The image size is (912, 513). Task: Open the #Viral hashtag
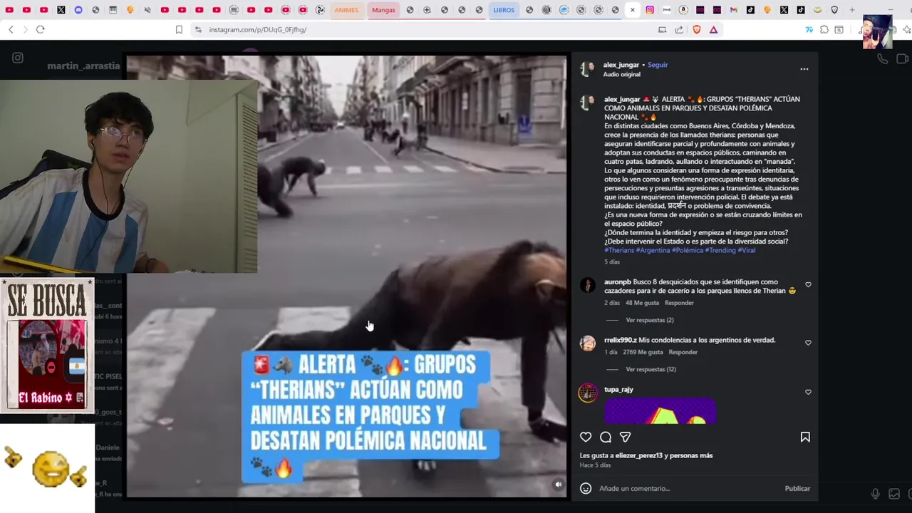(747, 250)
